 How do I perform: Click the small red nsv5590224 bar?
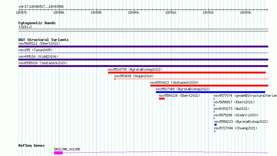tap(162, 99)
